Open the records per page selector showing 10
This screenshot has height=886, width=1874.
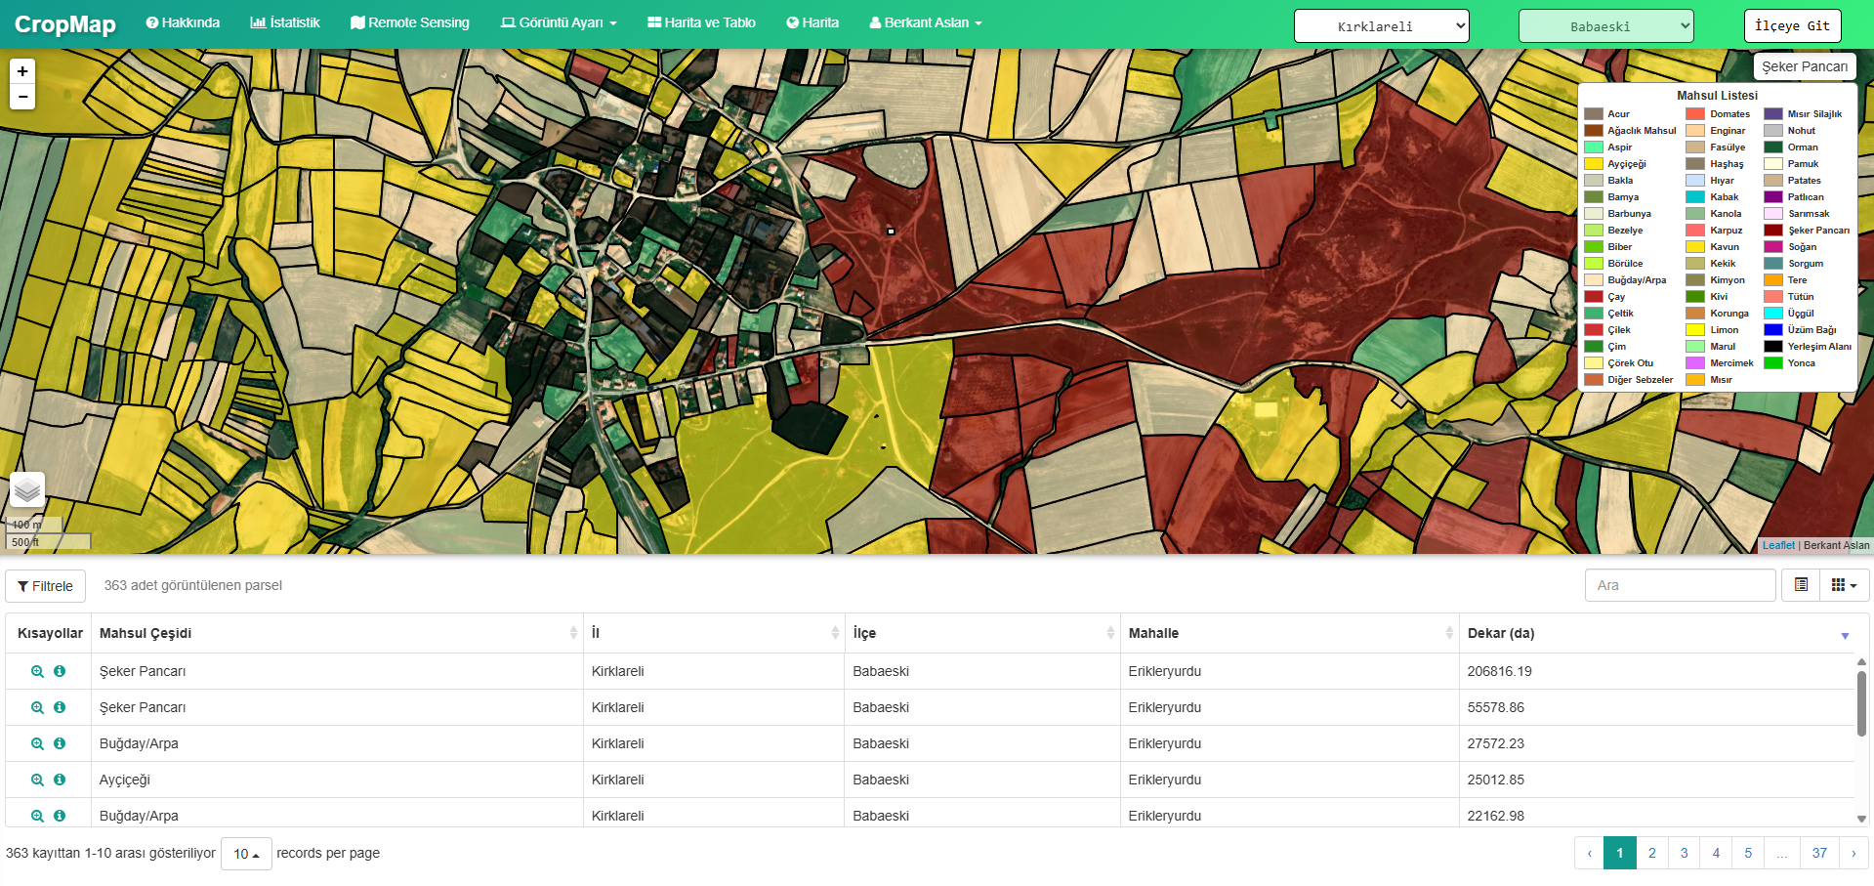click(245, 853)
